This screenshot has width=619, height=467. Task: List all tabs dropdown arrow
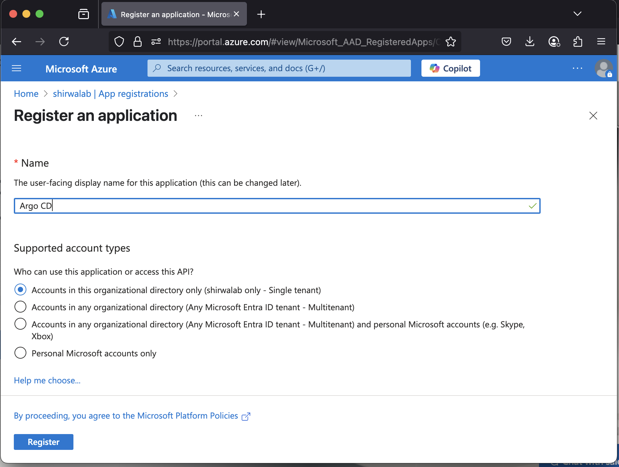(x=578, y=14)
